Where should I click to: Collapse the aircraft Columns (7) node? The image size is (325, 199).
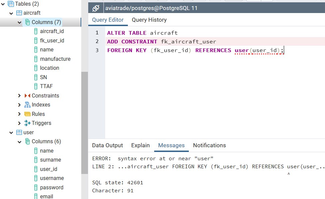[20, 22]
